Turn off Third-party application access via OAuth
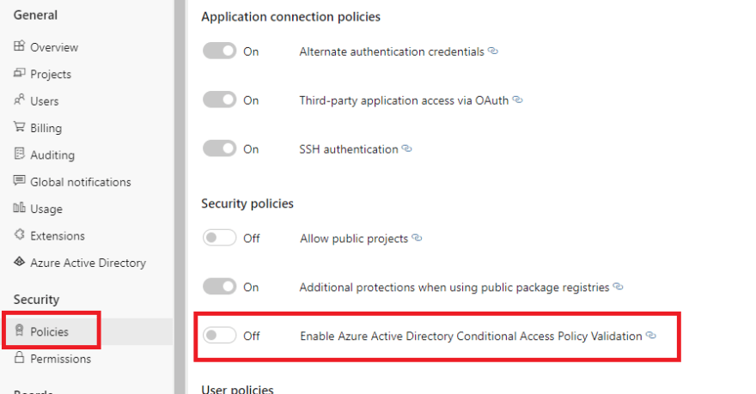This screenshot has width=756, height=394. point(219,100)
